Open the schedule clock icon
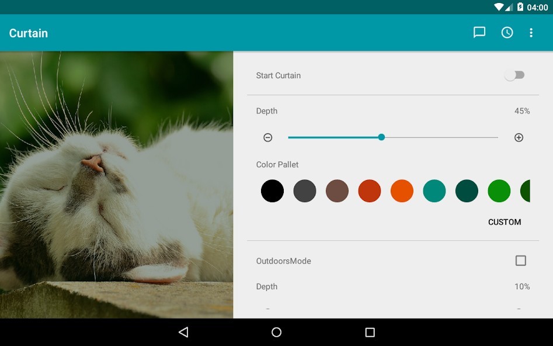Screen dimensions: 553x346 tap(507, 33)
